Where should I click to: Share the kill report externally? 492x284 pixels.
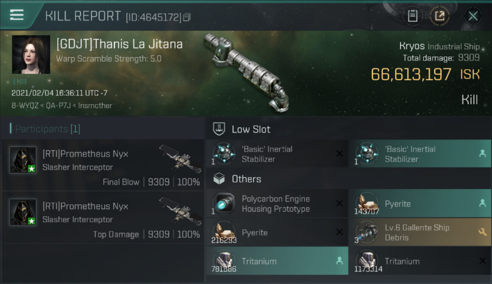click(x=440, y=16)
